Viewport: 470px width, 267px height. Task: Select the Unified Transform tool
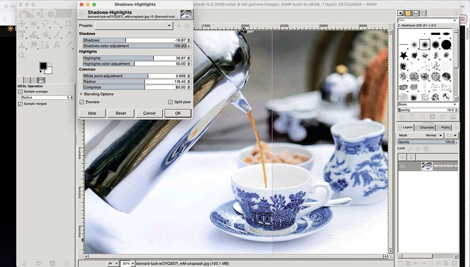point(22,35)
